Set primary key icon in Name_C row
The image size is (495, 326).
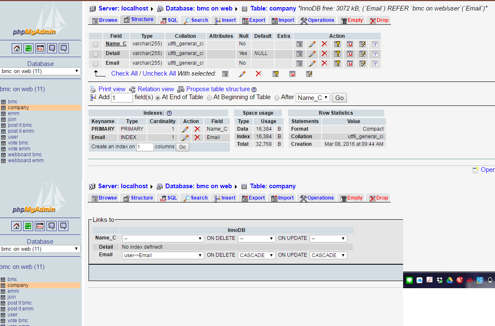click(x=337, y=44)
